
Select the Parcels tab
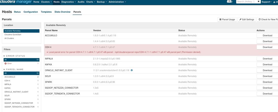tap(77, 12)
